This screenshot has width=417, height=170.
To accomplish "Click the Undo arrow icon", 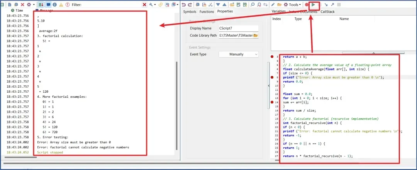I will (x=183, y=5).
